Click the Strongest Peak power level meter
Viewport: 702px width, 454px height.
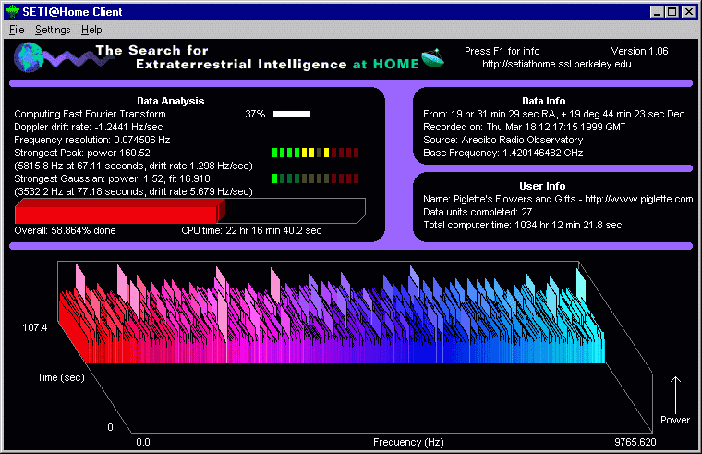pos(316,153)
